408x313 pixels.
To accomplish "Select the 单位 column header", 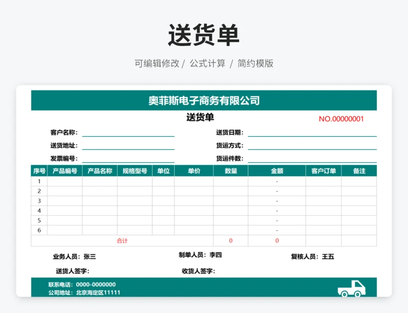I will click(x=163, y=171).
